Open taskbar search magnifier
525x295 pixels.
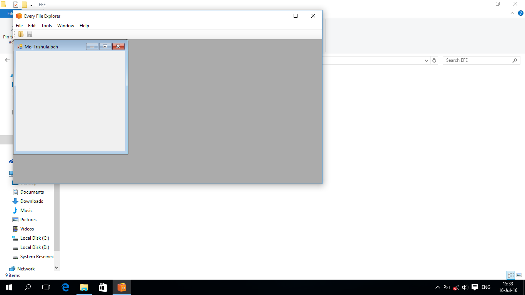[28, 287]
